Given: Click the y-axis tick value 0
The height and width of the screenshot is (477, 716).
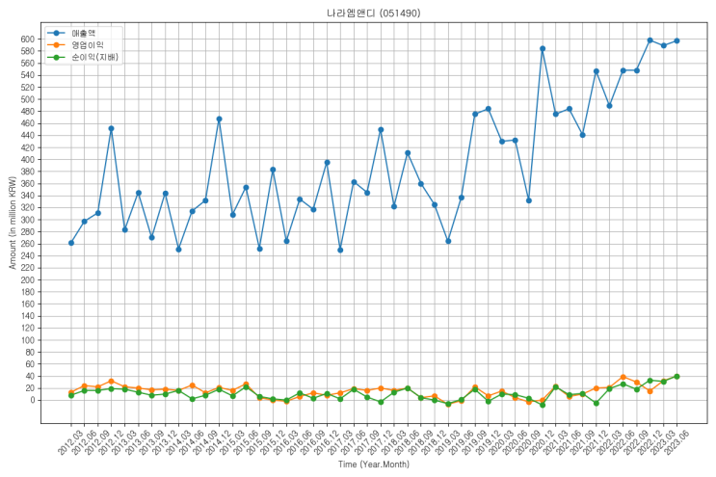Looking at the screenshot, I should coord(32,400).
